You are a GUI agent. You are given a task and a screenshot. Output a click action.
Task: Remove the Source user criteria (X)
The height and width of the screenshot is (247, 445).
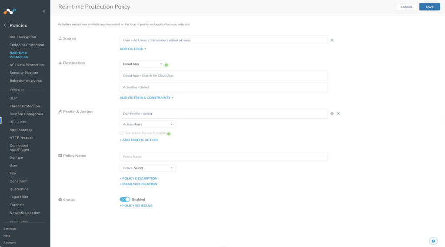(332, 40)
